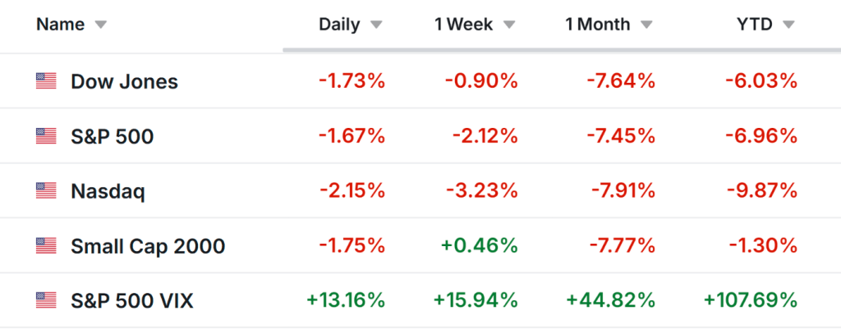
Task: Click the US flag next to Nasdaq
Action: (x=46, y=191)
